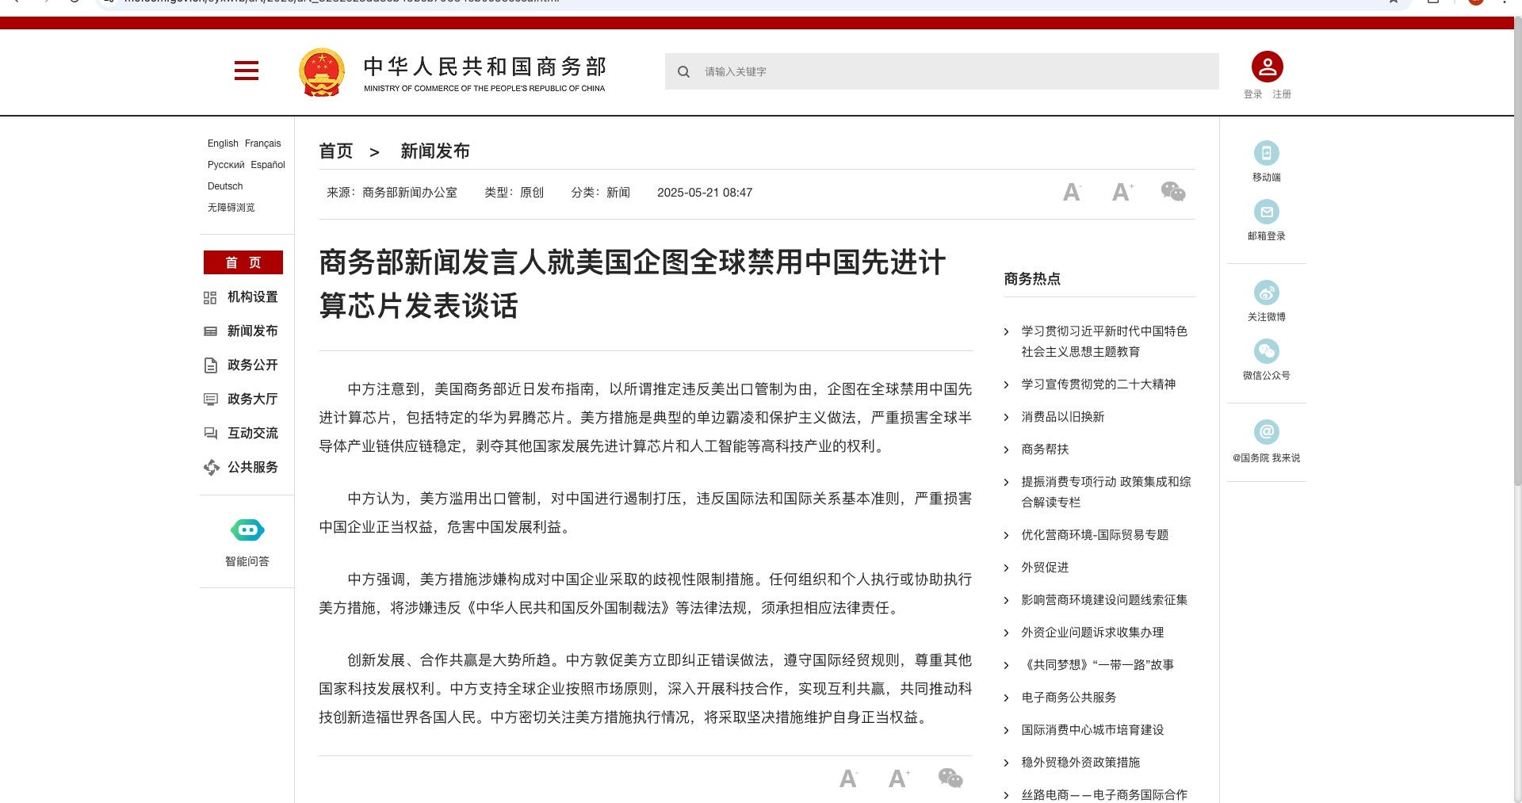Click the search magnifier icon

(x=683, y=71)
